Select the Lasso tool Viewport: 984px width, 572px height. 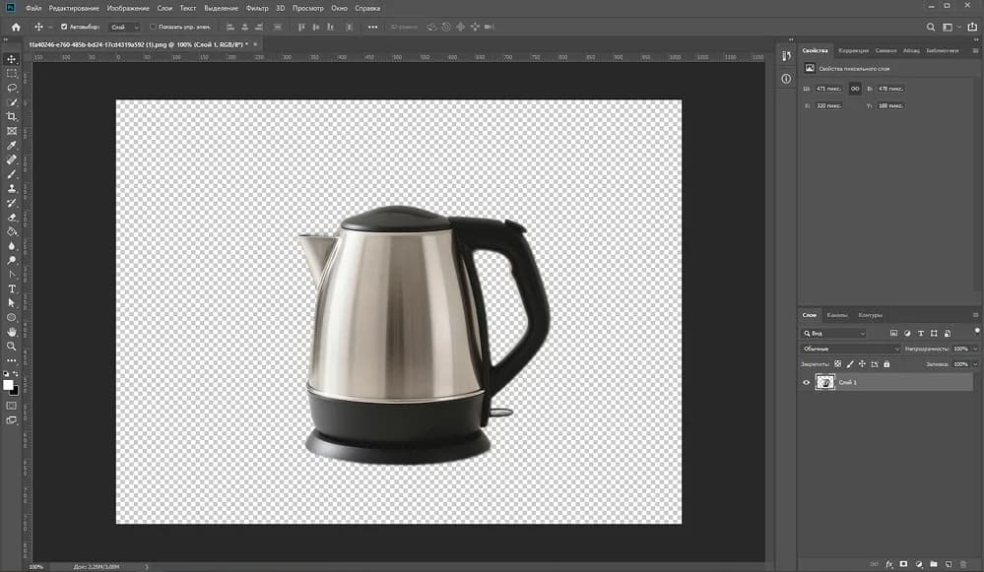click(x=12, y=88)
